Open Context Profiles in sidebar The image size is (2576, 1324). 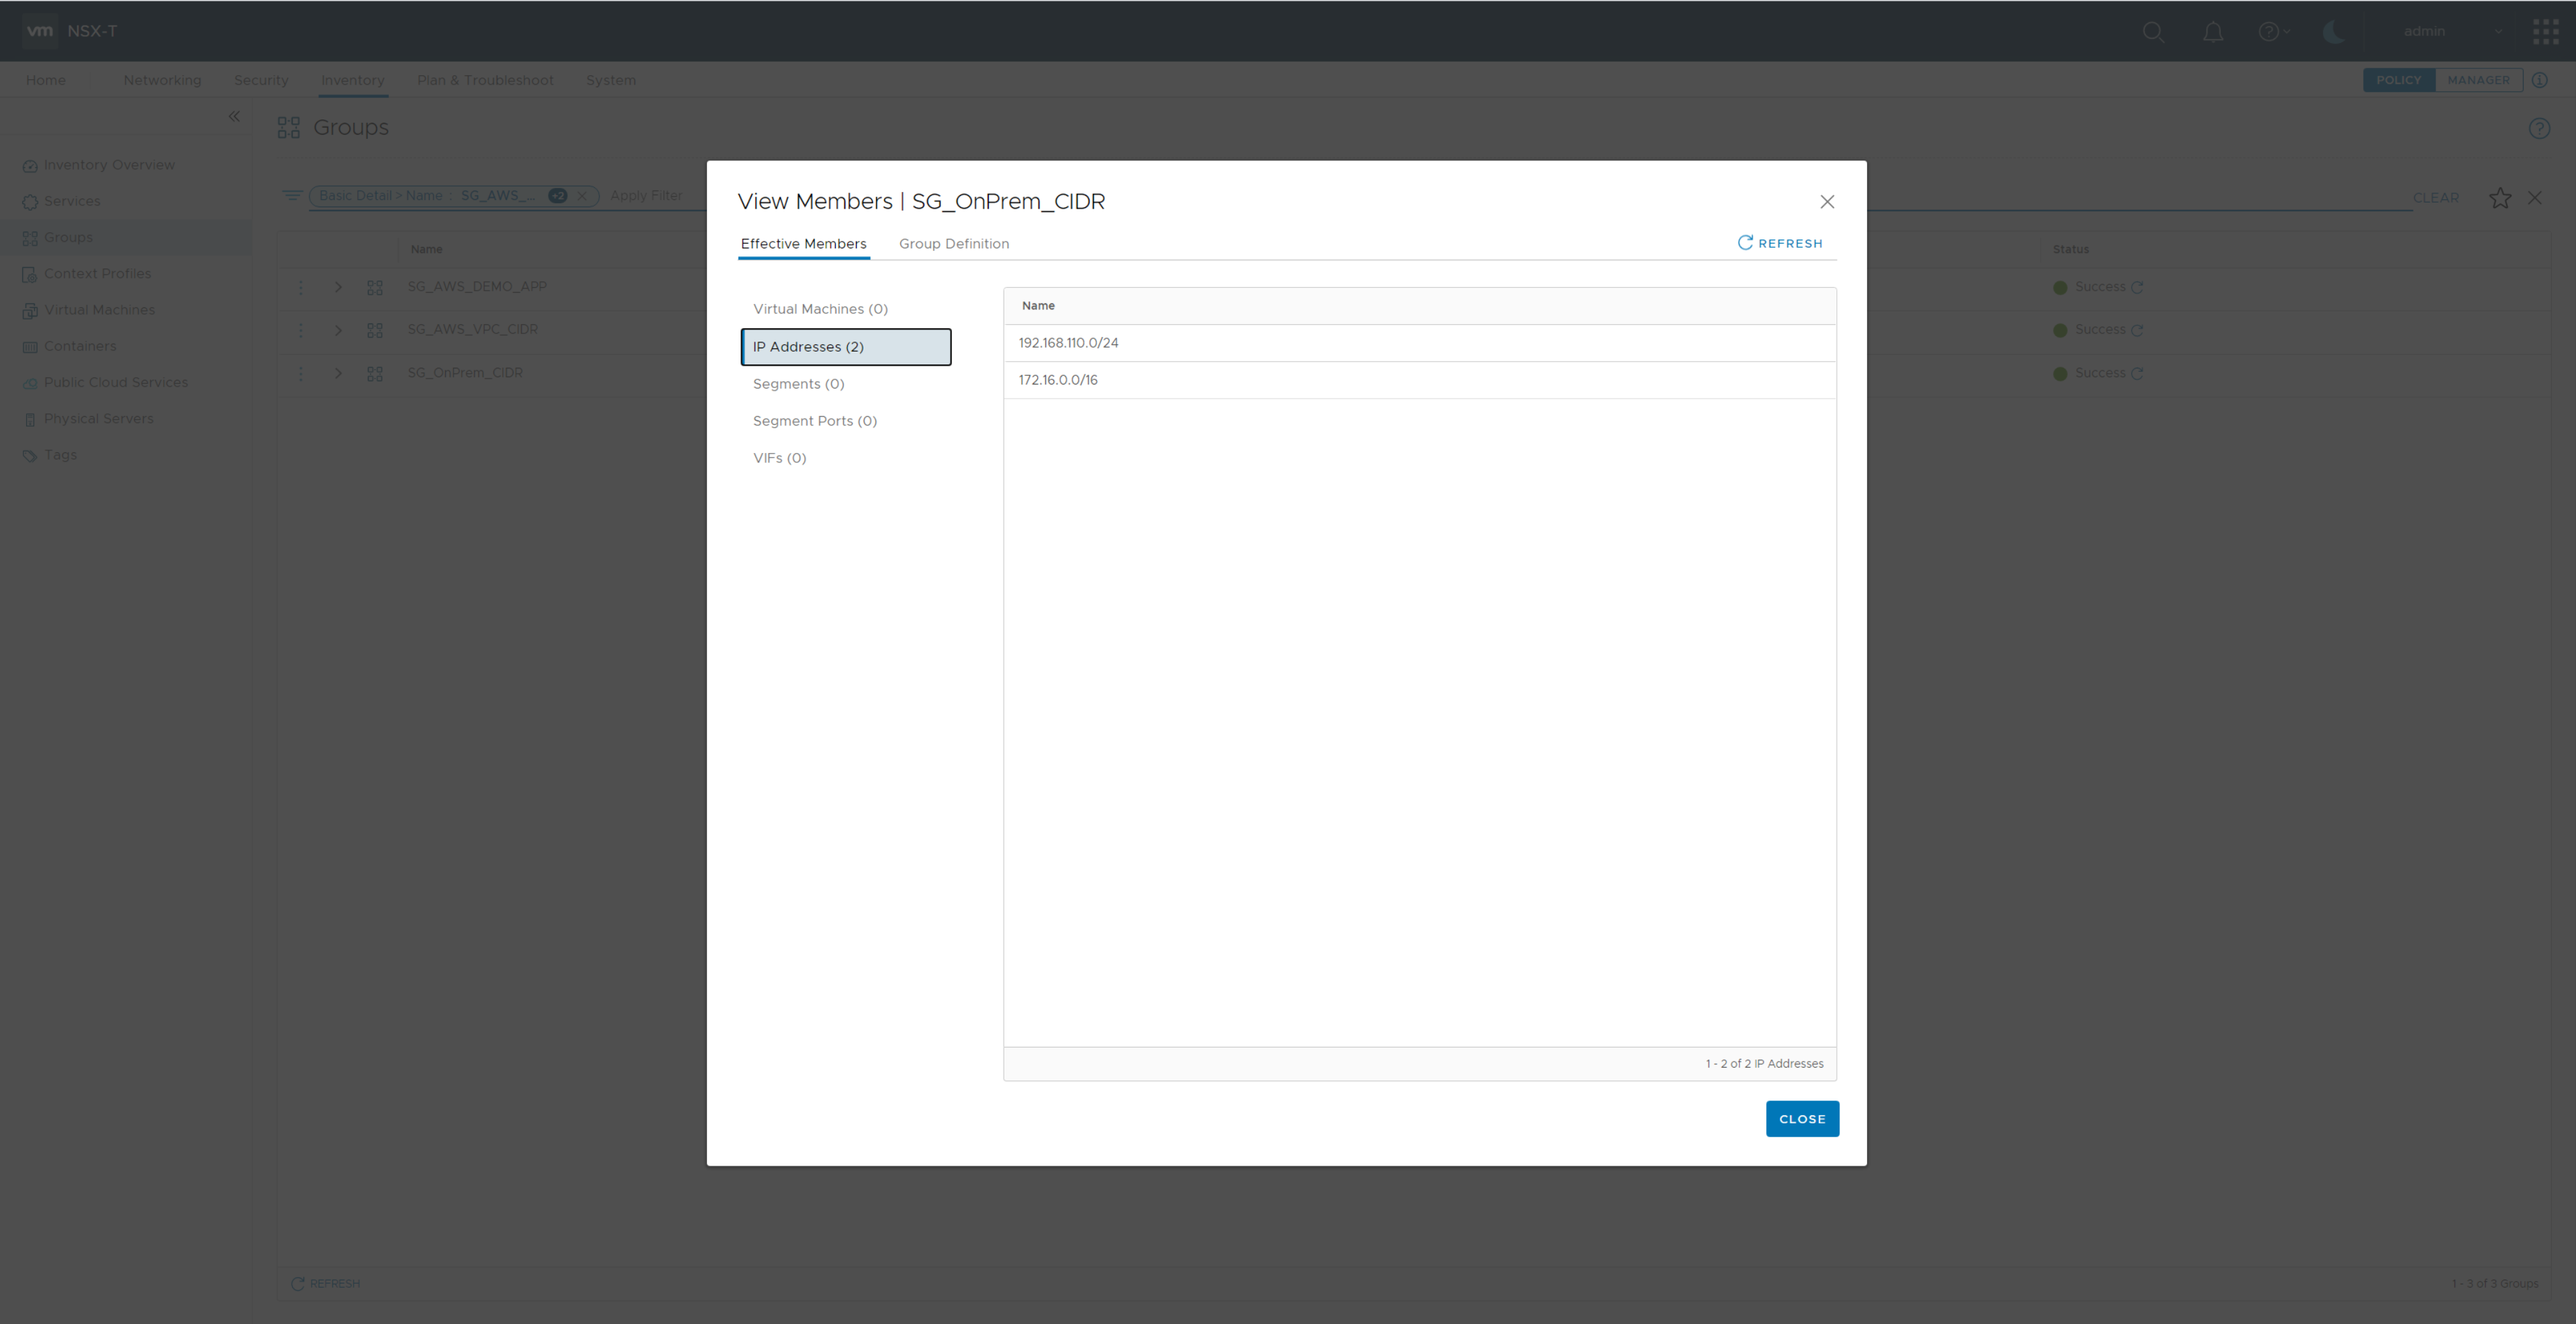coord(97,274)
